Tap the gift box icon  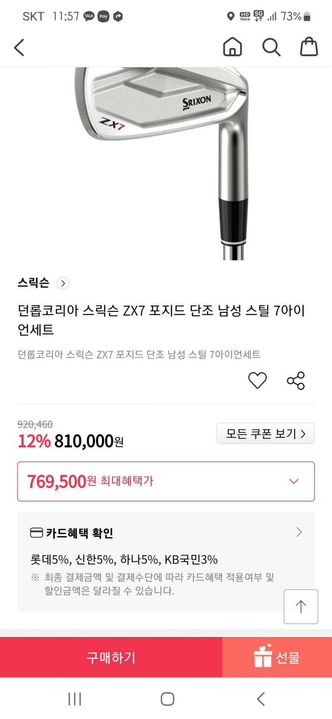click(263, 657)
